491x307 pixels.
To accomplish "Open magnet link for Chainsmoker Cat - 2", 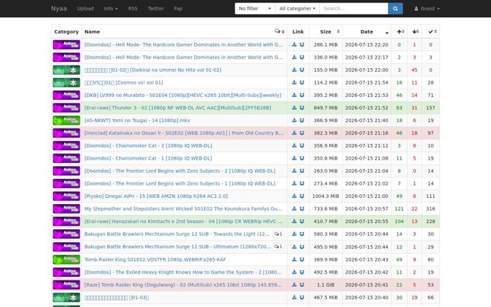I will click(302, 145).
